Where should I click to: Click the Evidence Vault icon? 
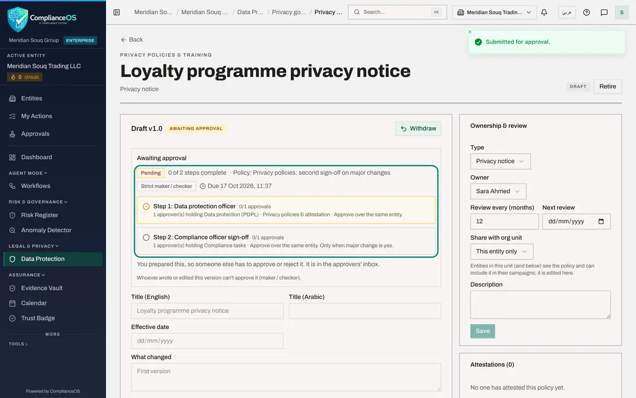click(12, 288)
